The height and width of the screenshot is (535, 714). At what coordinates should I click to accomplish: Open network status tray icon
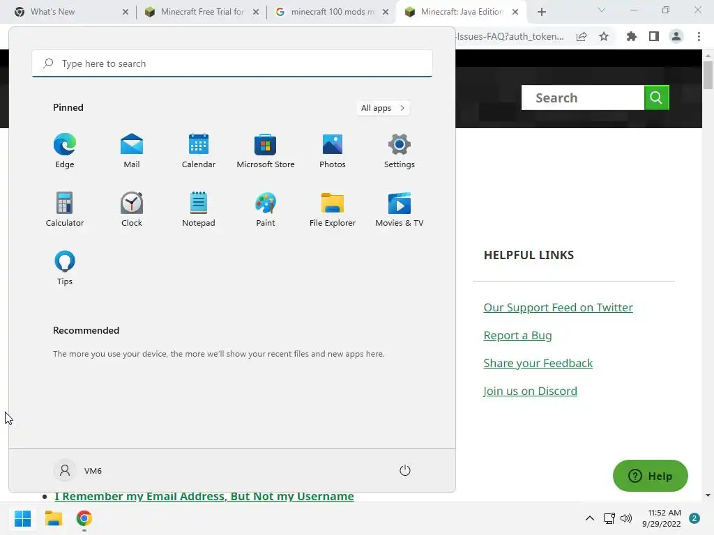coord(609,518)
